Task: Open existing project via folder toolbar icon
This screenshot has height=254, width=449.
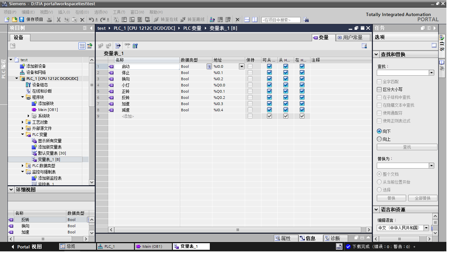Action: 14,20
